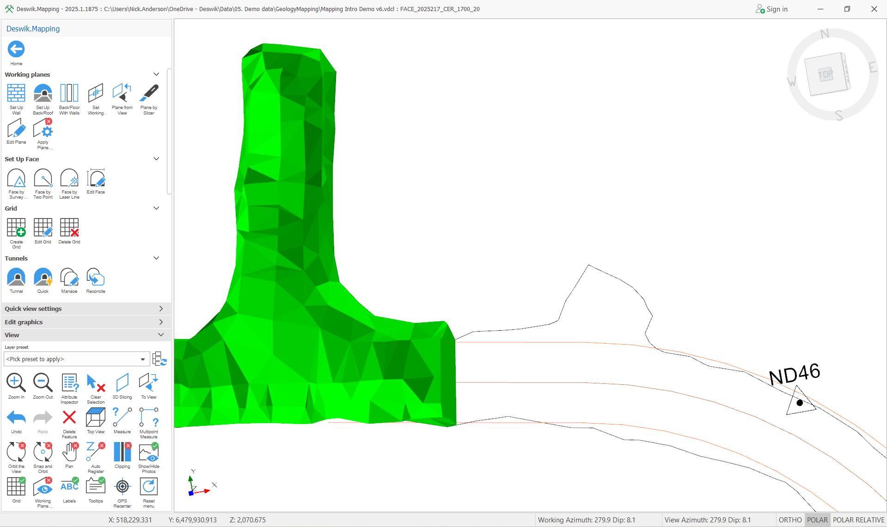Toggle the Grid display

(x=16, y=490)
